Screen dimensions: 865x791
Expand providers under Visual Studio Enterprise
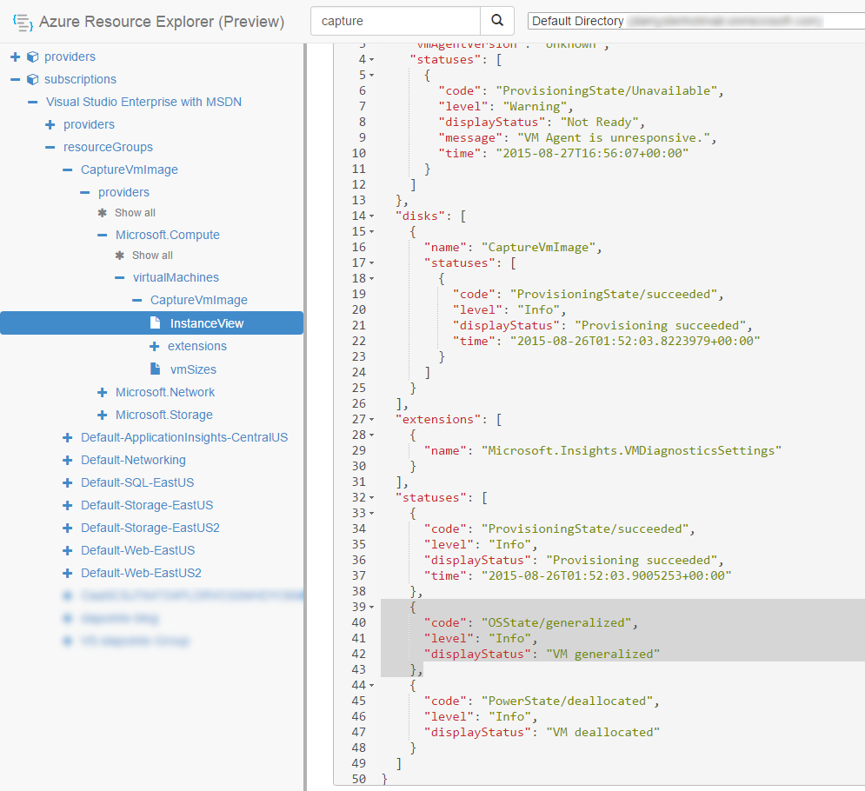point(50,124)
